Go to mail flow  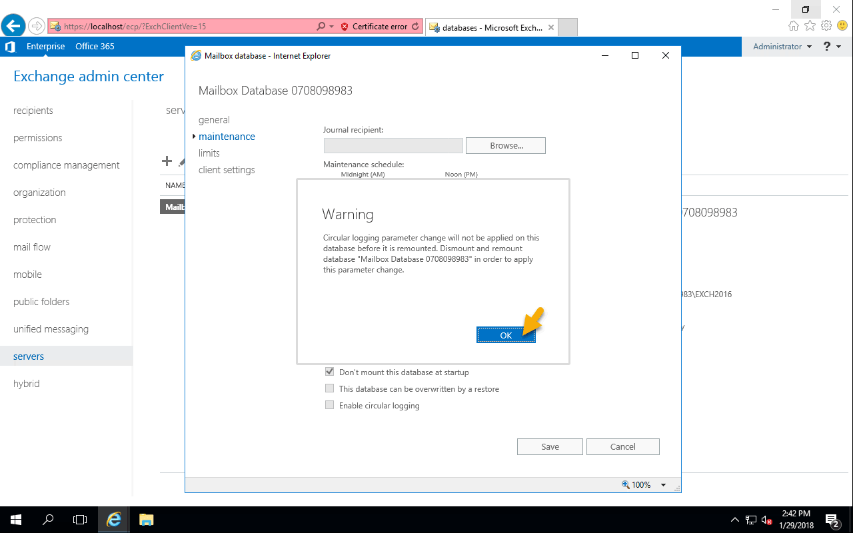[x=32, y=247]
